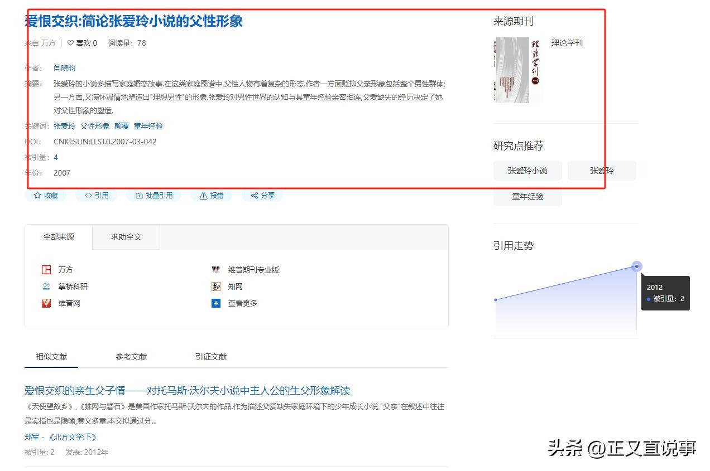Open the 维普网 source icon

click(x=46, y=303)
